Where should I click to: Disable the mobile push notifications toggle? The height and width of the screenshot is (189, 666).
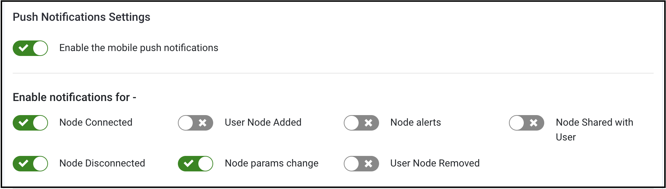[30, 48]
